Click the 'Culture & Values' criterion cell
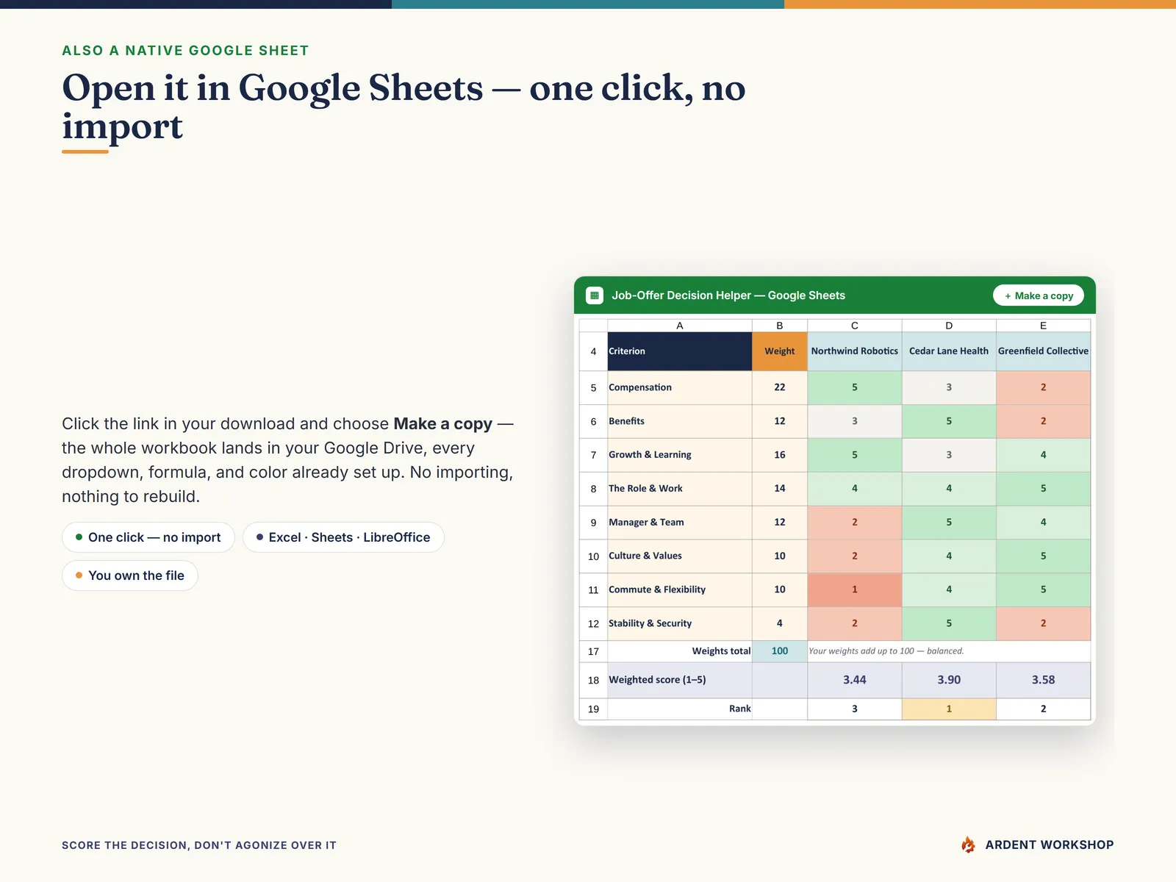 tap(680, 556)
